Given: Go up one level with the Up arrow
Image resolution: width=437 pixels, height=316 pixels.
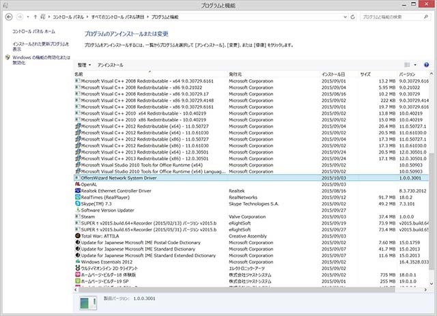Looking at the screenshot, I should pyautogui.click(x=35, y=17).
